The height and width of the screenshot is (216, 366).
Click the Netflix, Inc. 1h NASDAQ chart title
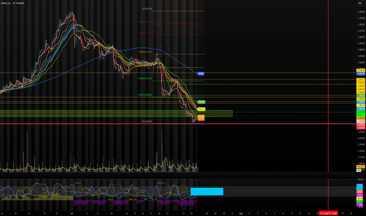[13, 3]
